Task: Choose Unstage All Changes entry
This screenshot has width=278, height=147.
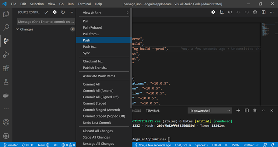Action: click(104, 144)
